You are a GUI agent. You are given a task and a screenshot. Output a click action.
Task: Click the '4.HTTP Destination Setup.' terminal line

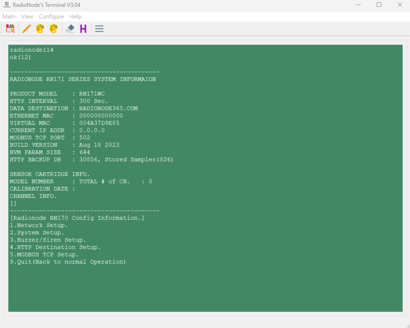click(x=55, y=247)
